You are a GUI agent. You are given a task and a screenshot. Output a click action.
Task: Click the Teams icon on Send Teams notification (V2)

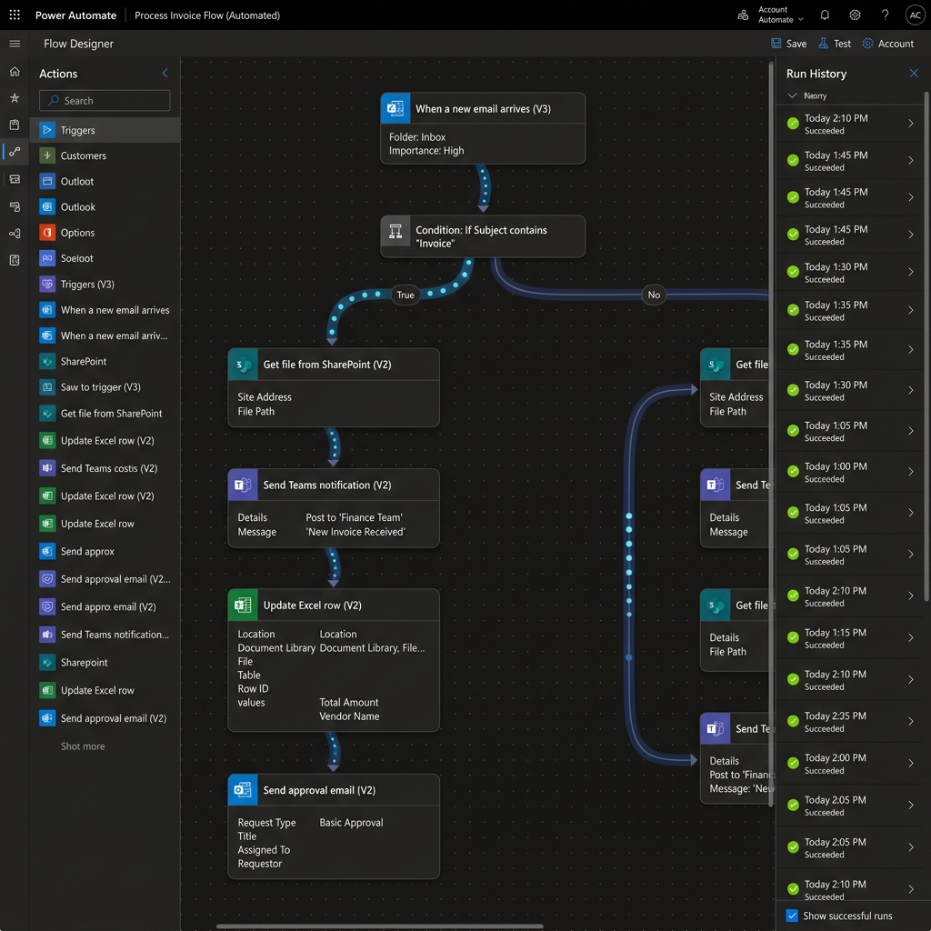(x=243, y=485)
